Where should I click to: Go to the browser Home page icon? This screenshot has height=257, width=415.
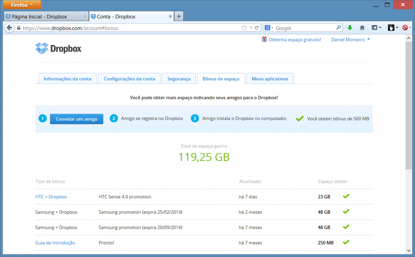pyautogui.click(x=362, y=28)
